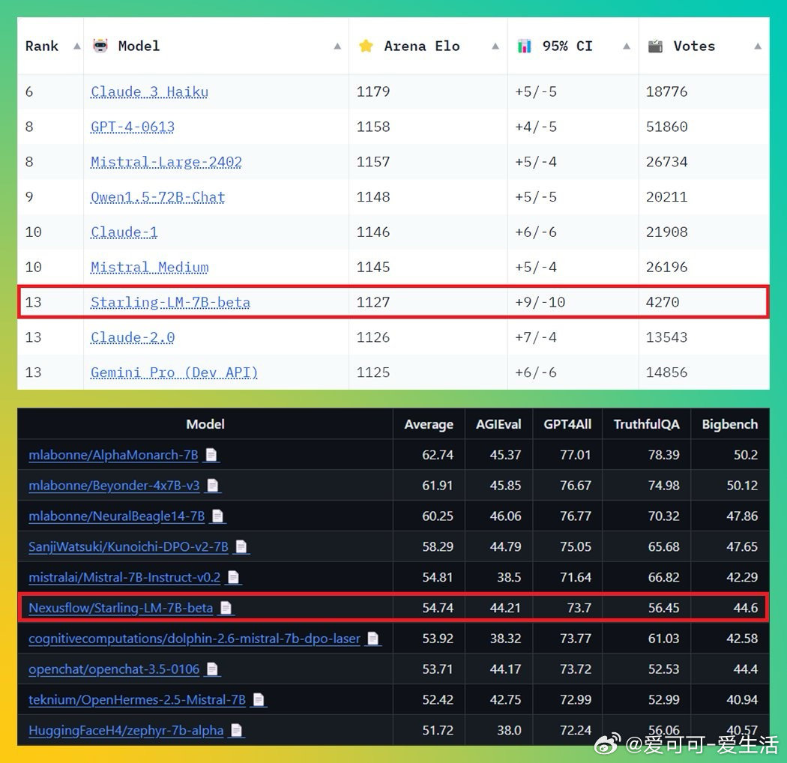This screenshot has width=787, height=763.
Task: Click the bar chart icon beside 95% CI
Action: [x=524, y=46]
